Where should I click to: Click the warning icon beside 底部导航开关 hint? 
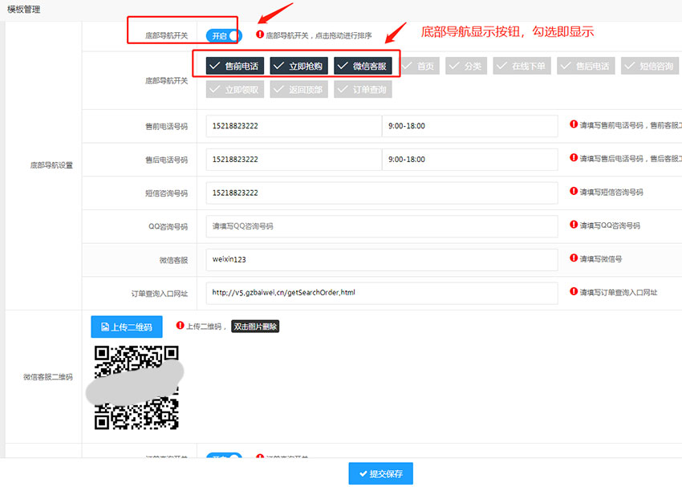[260, 34]
